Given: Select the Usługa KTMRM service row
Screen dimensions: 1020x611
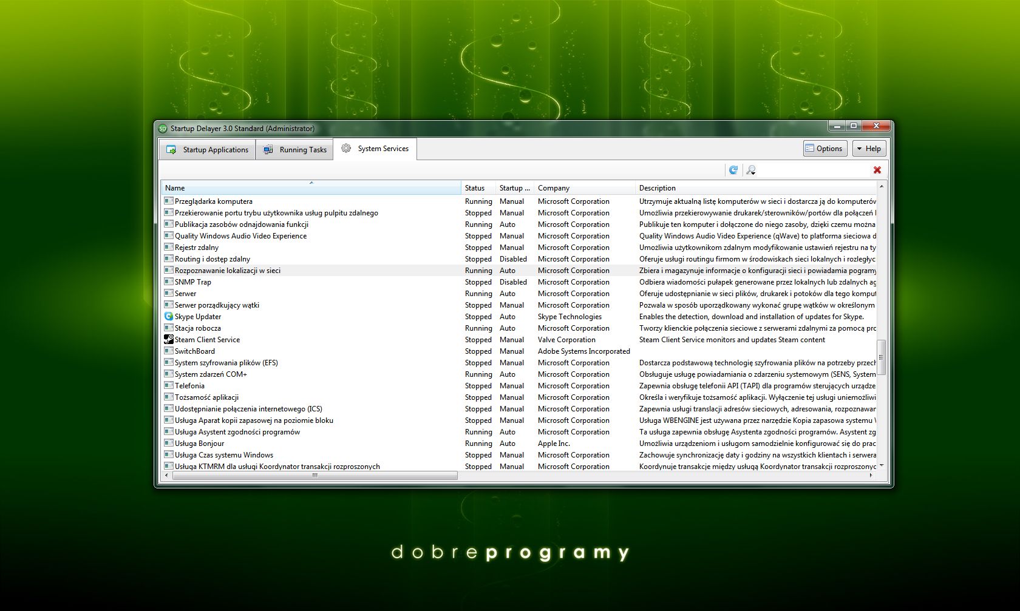Looking at the screenshot, I should click(519, 467).
